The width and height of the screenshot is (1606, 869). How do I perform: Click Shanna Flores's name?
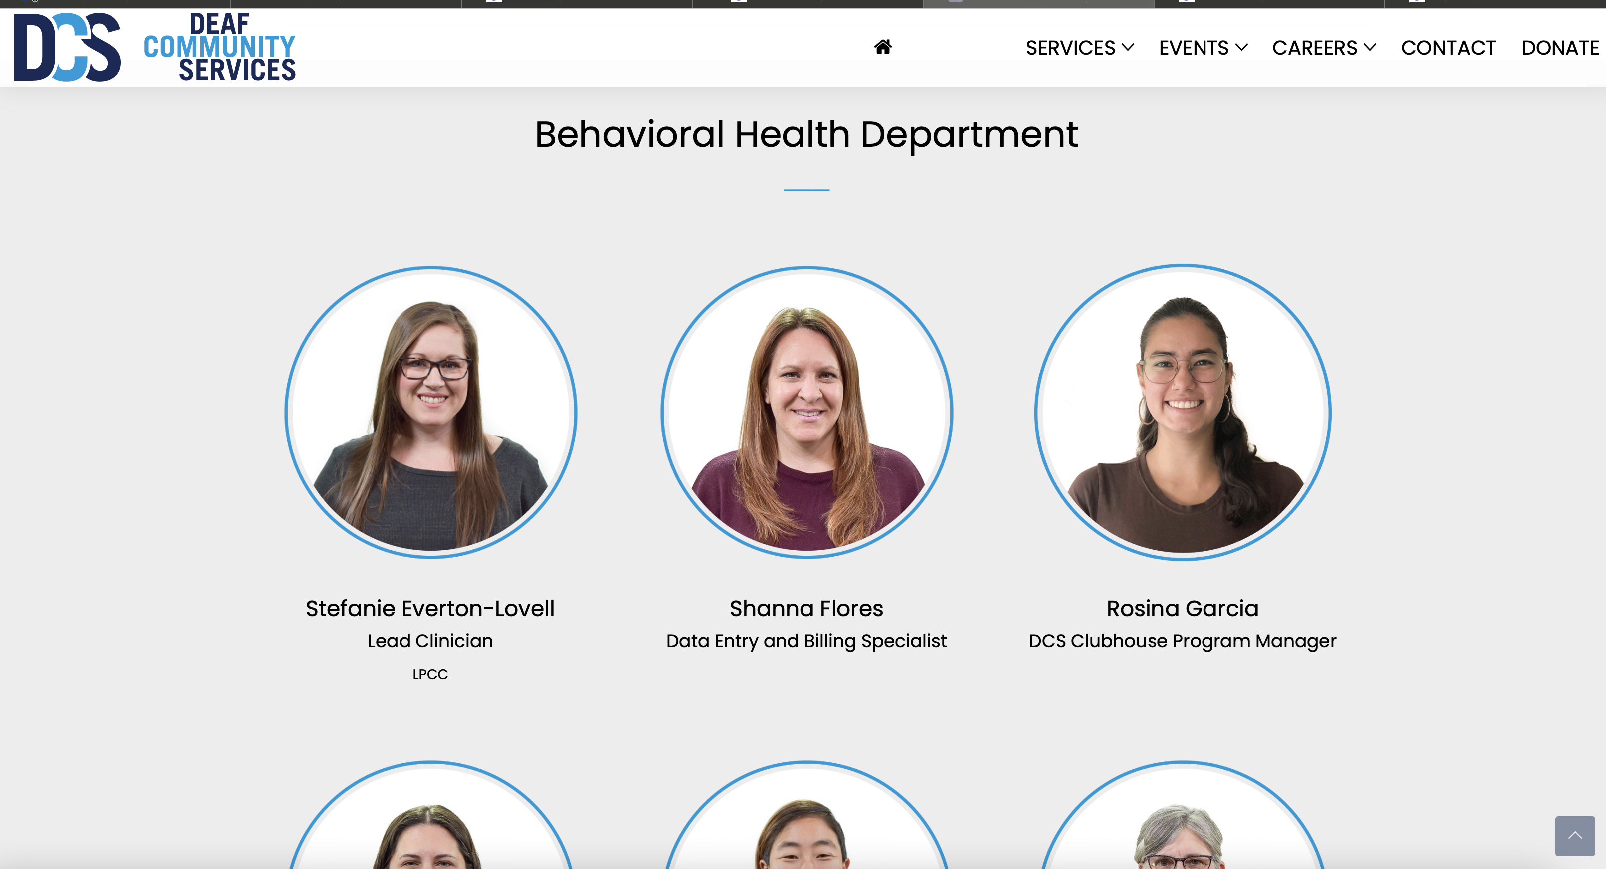[806, 608]
